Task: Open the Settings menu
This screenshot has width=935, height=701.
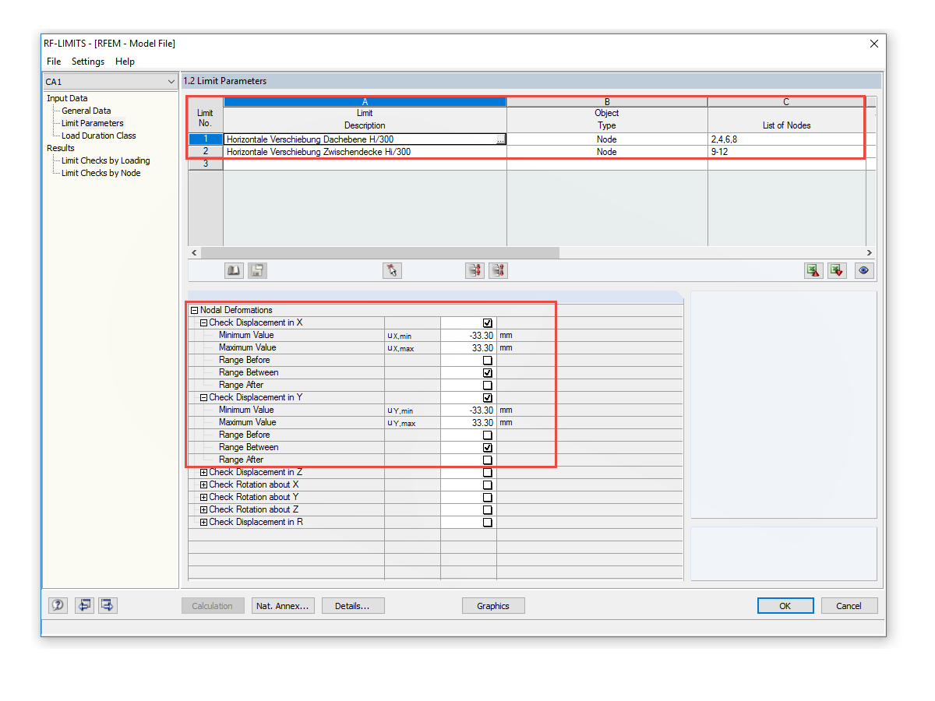Action: tap(87, 62)
